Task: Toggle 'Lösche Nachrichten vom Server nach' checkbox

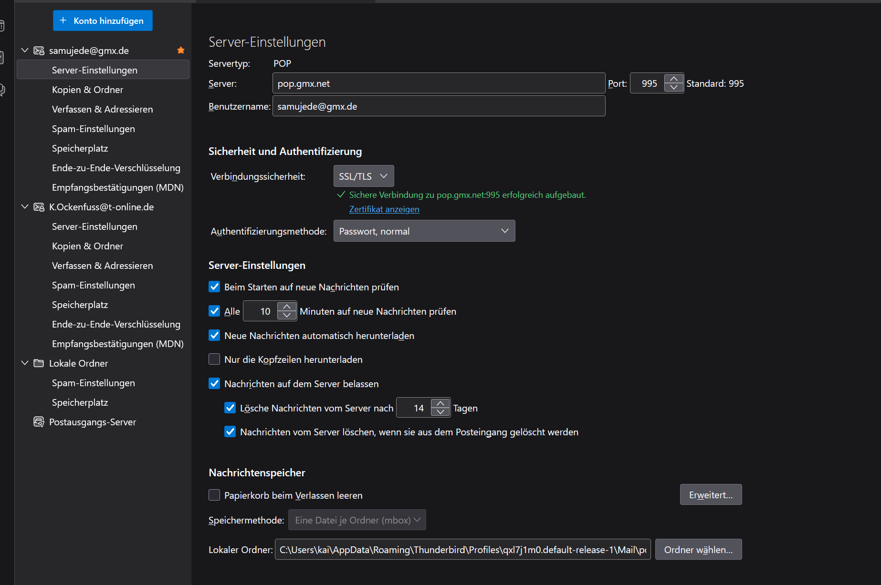Action: click(x=230, y=408)
